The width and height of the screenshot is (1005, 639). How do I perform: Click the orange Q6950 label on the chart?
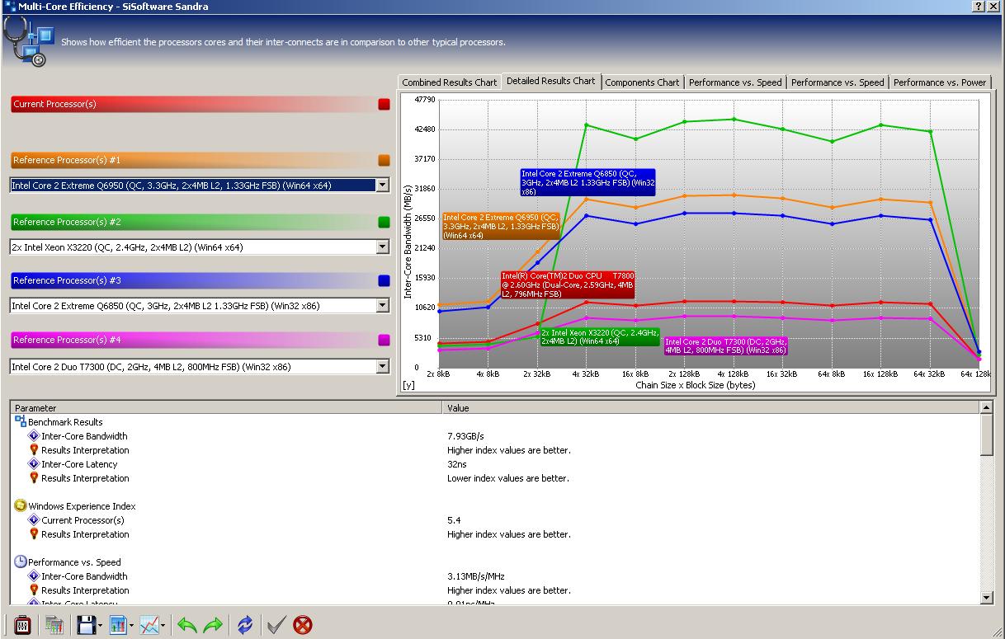501,226
